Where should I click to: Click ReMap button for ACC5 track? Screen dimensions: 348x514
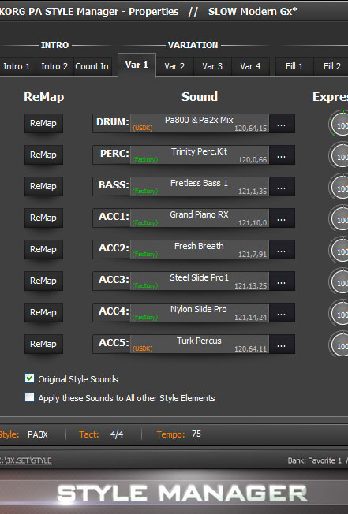point(43,344)
